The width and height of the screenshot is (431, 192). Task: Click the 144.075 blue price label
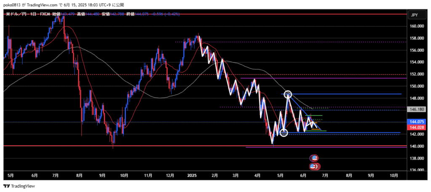[417, 121]
